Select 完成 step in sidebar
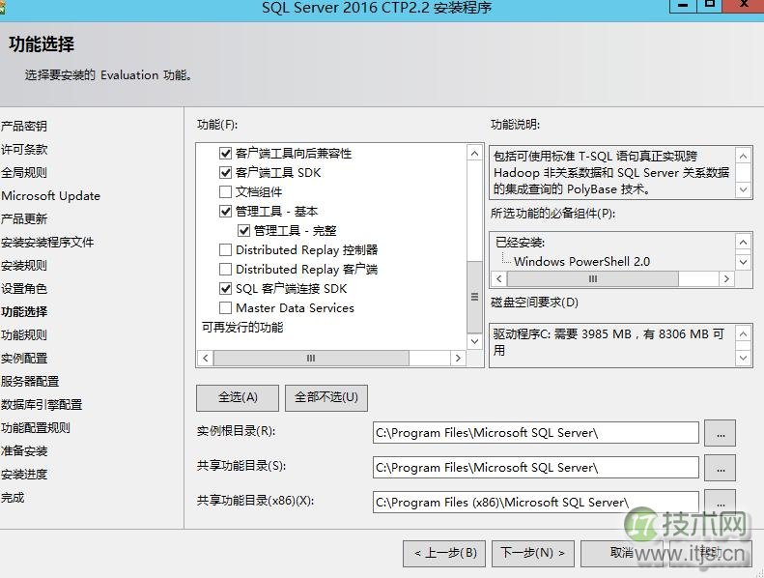This screenshot has width=764, height=578. click(13, 498)
